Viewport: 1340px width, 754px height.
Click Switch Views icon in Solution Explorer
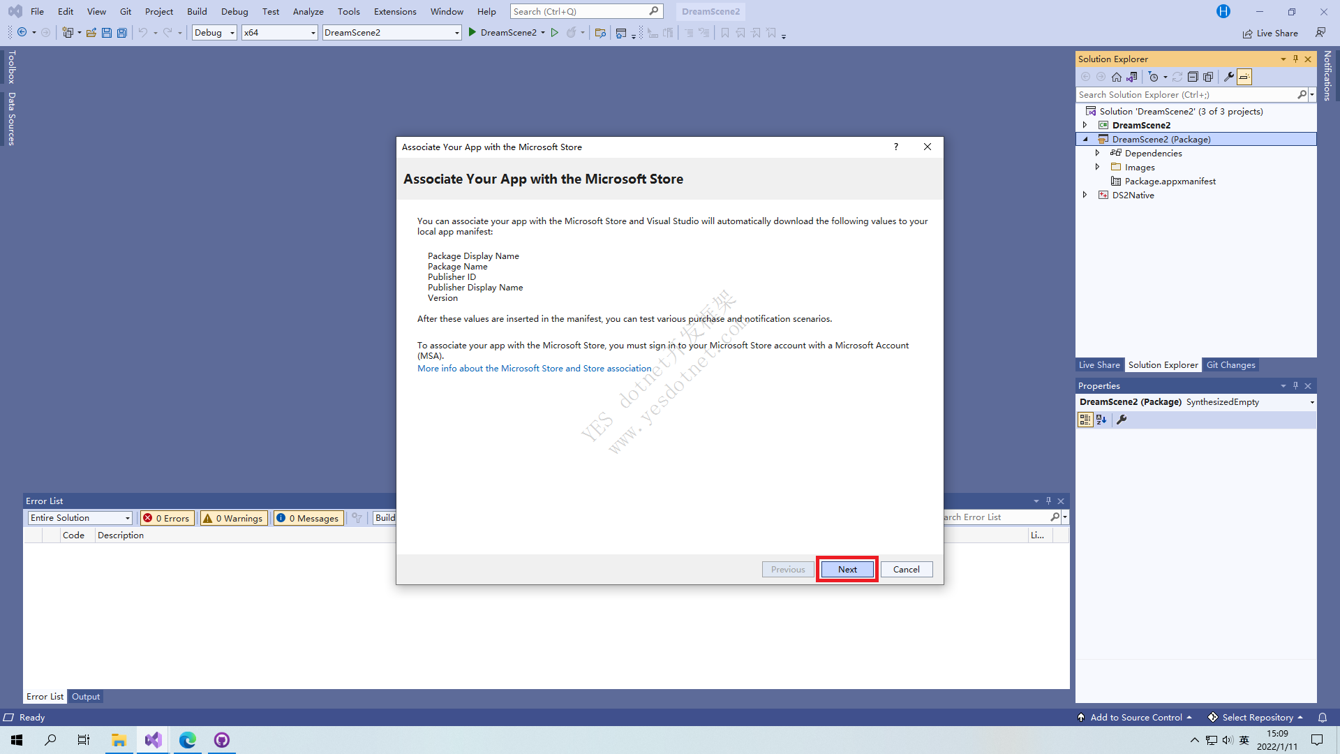coord(1132,77)
